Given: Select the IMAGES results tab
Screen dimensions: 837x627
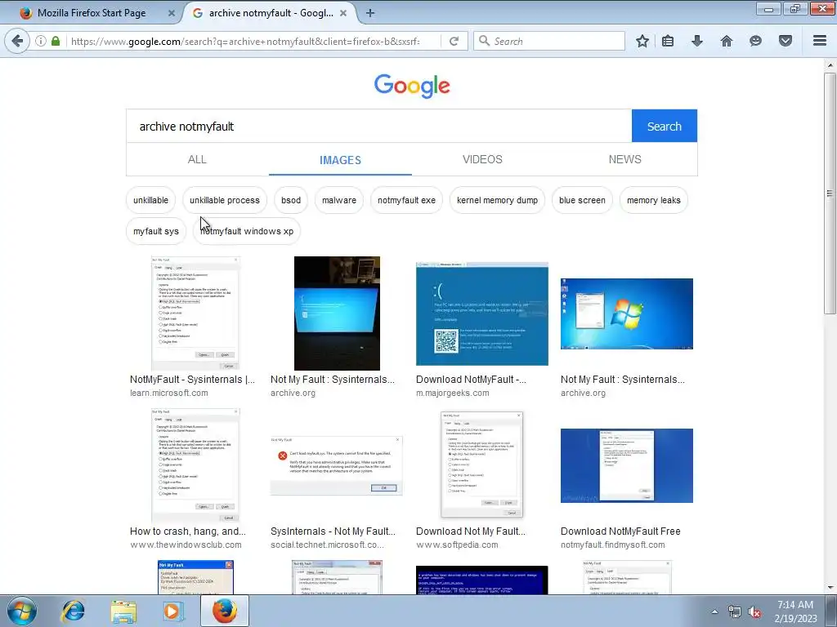Looking at the screenshot, I should coord(340,160).
